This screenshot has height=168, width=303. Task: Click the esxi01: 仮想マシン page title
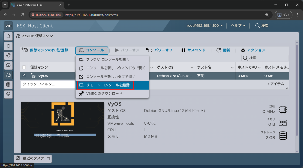coord(38,36)
